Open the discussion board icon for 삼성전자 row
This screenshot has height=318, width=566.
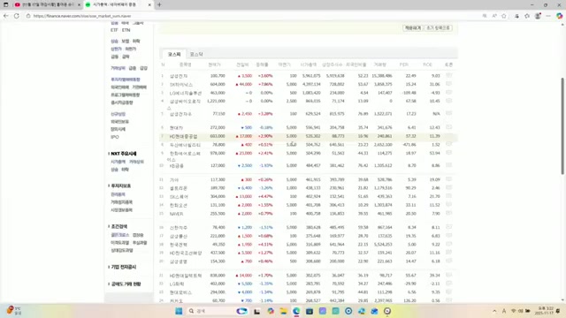coord(448,75)
